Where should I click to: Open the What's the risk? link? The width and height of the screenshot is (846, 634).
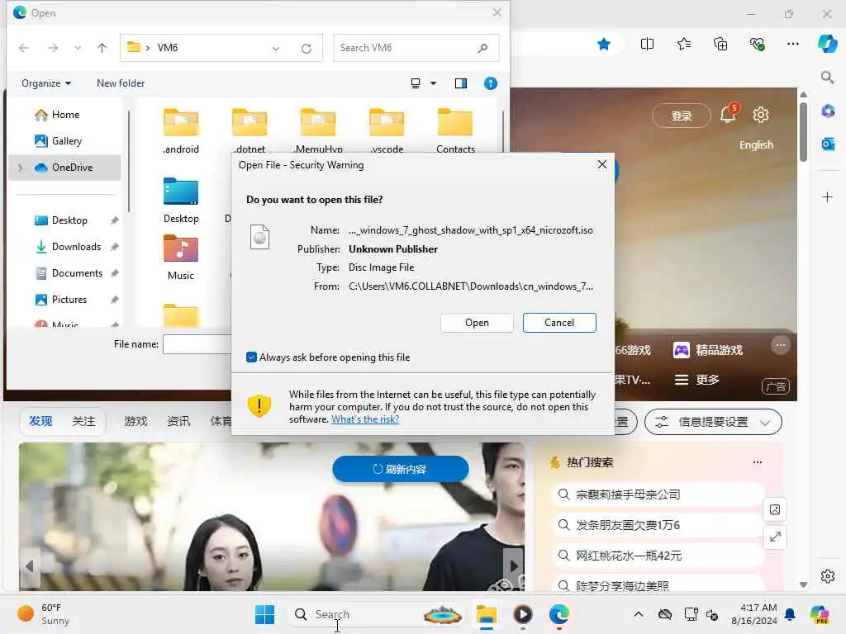click(364, 419)
